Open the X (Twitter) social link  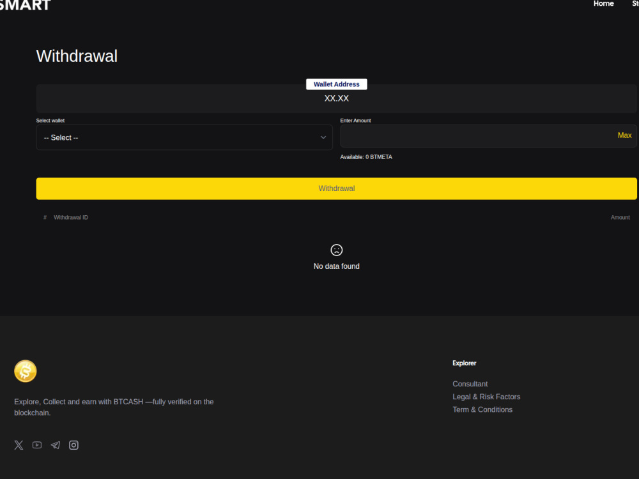(19, 445)
